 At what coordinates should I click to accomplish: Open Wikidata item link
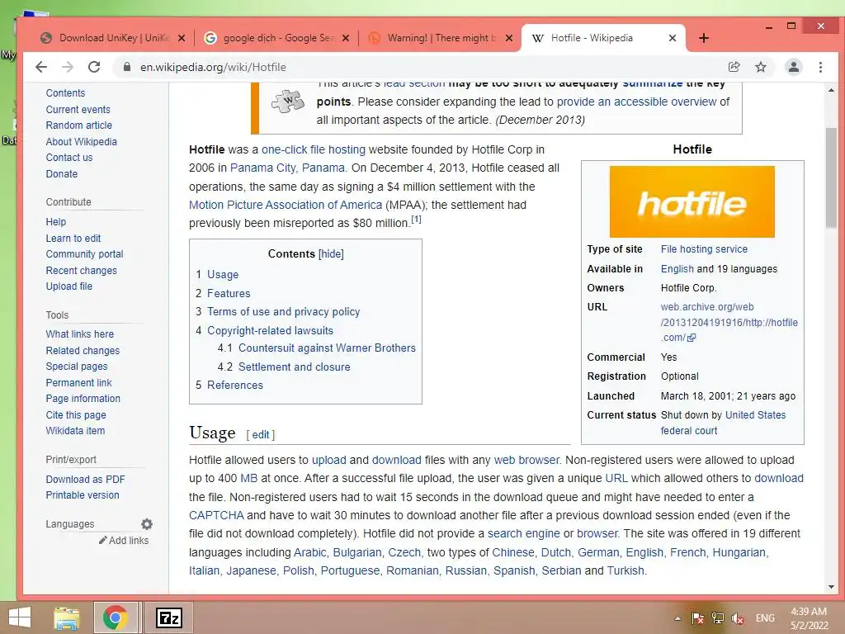tap(75, 430)
